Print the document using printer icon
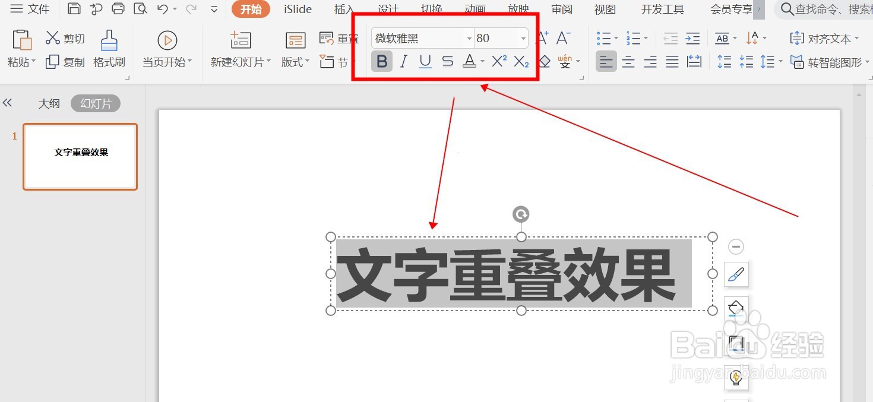This screenshot has width=873, height=402. (119, 9)
